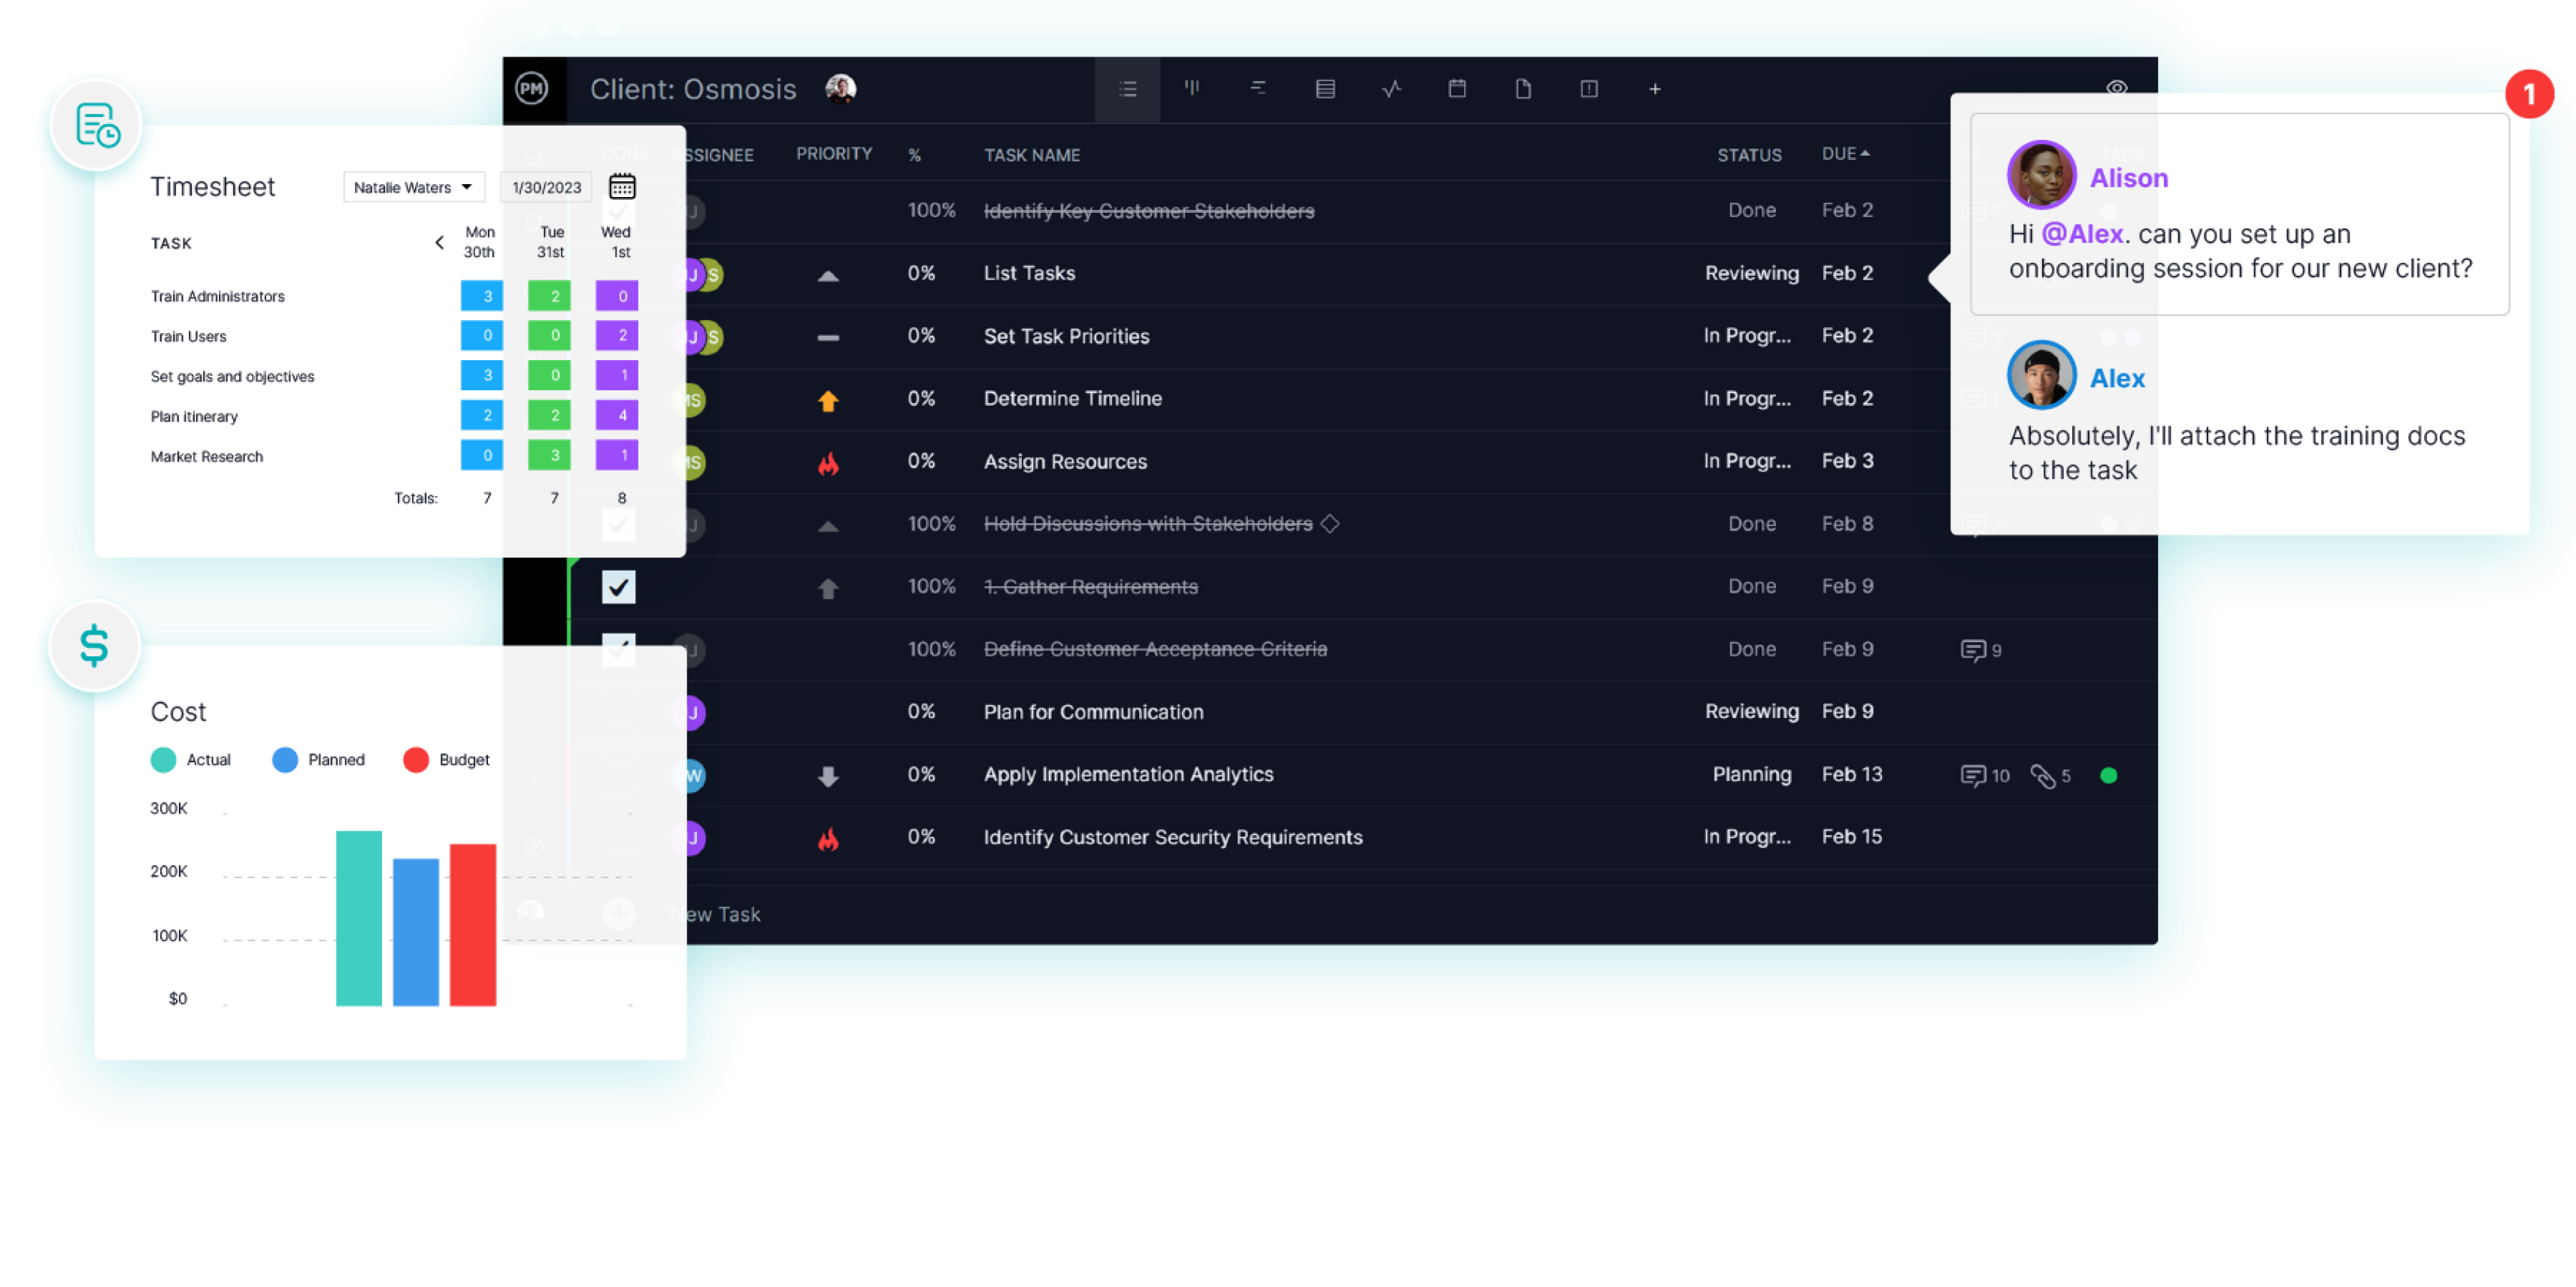
Task: Open the side panel view icon
Action: click(x=1589, y=88)
